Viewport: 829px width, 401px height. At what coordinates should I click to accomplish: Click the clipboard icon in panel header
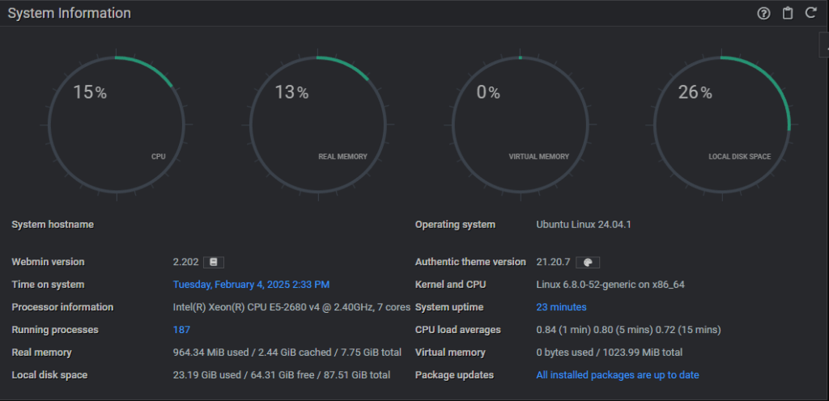point(787,13)
